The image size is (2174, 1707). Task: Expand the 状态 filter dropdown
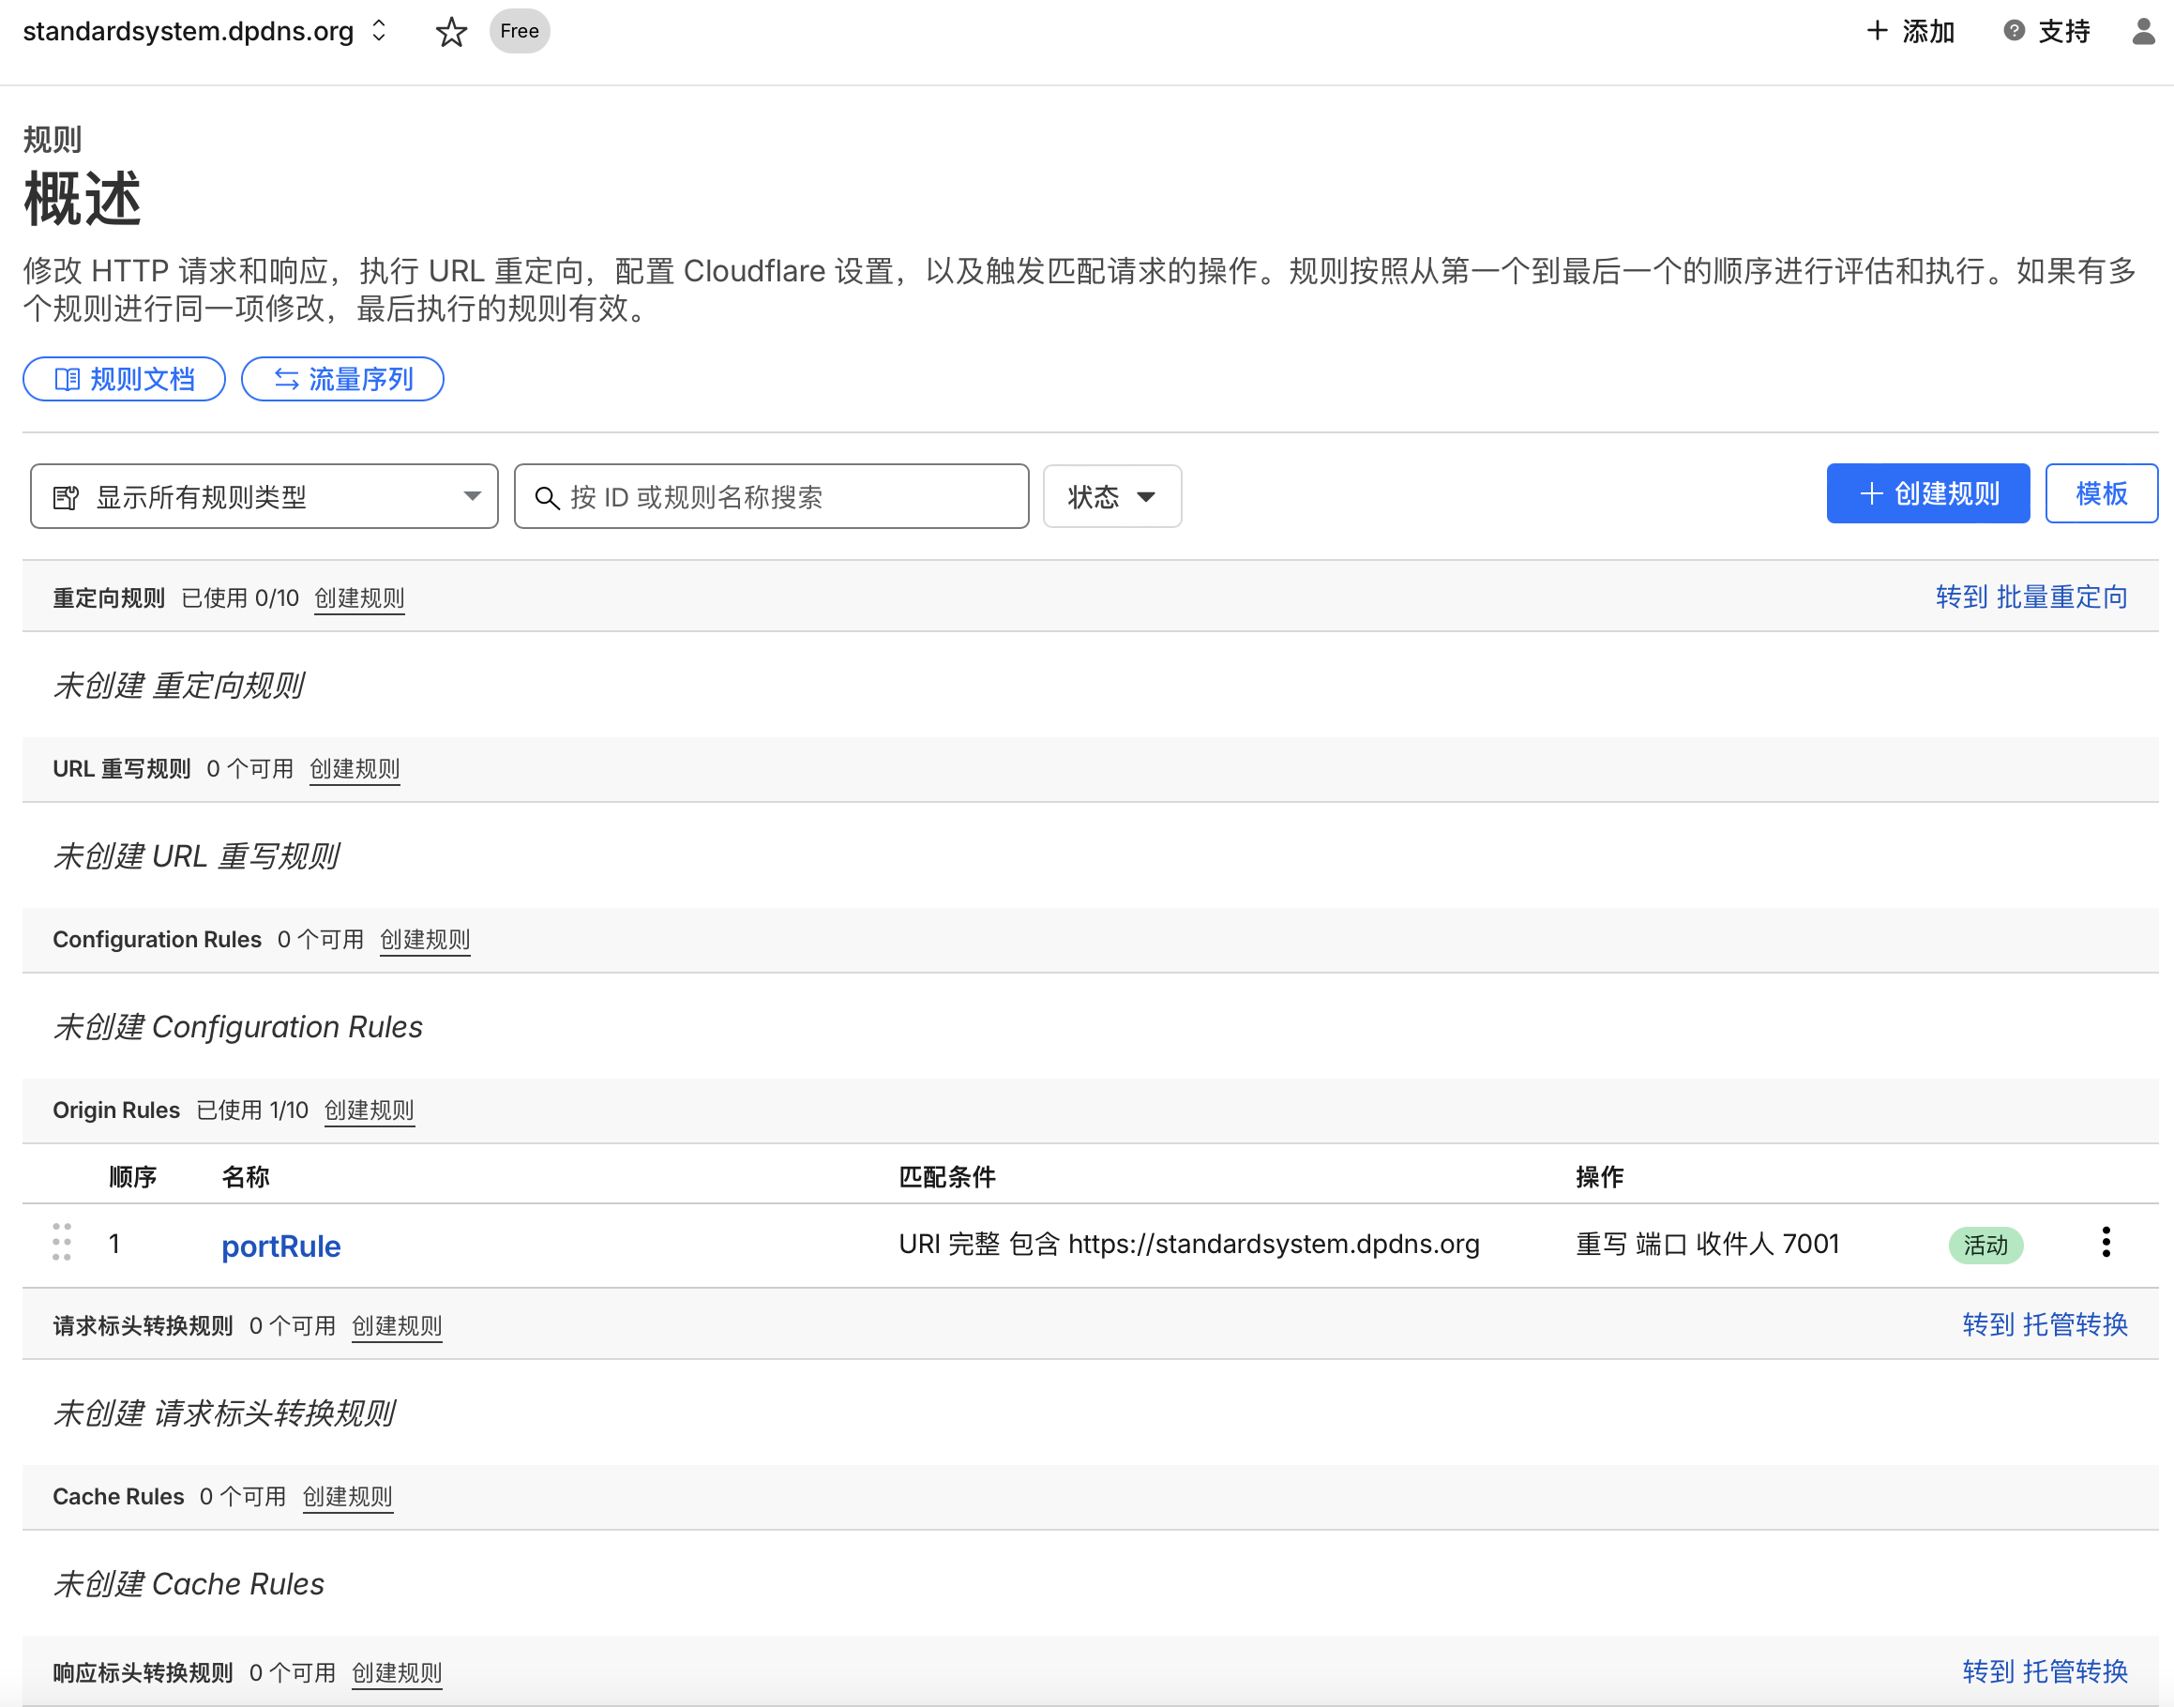[1111, 496]
